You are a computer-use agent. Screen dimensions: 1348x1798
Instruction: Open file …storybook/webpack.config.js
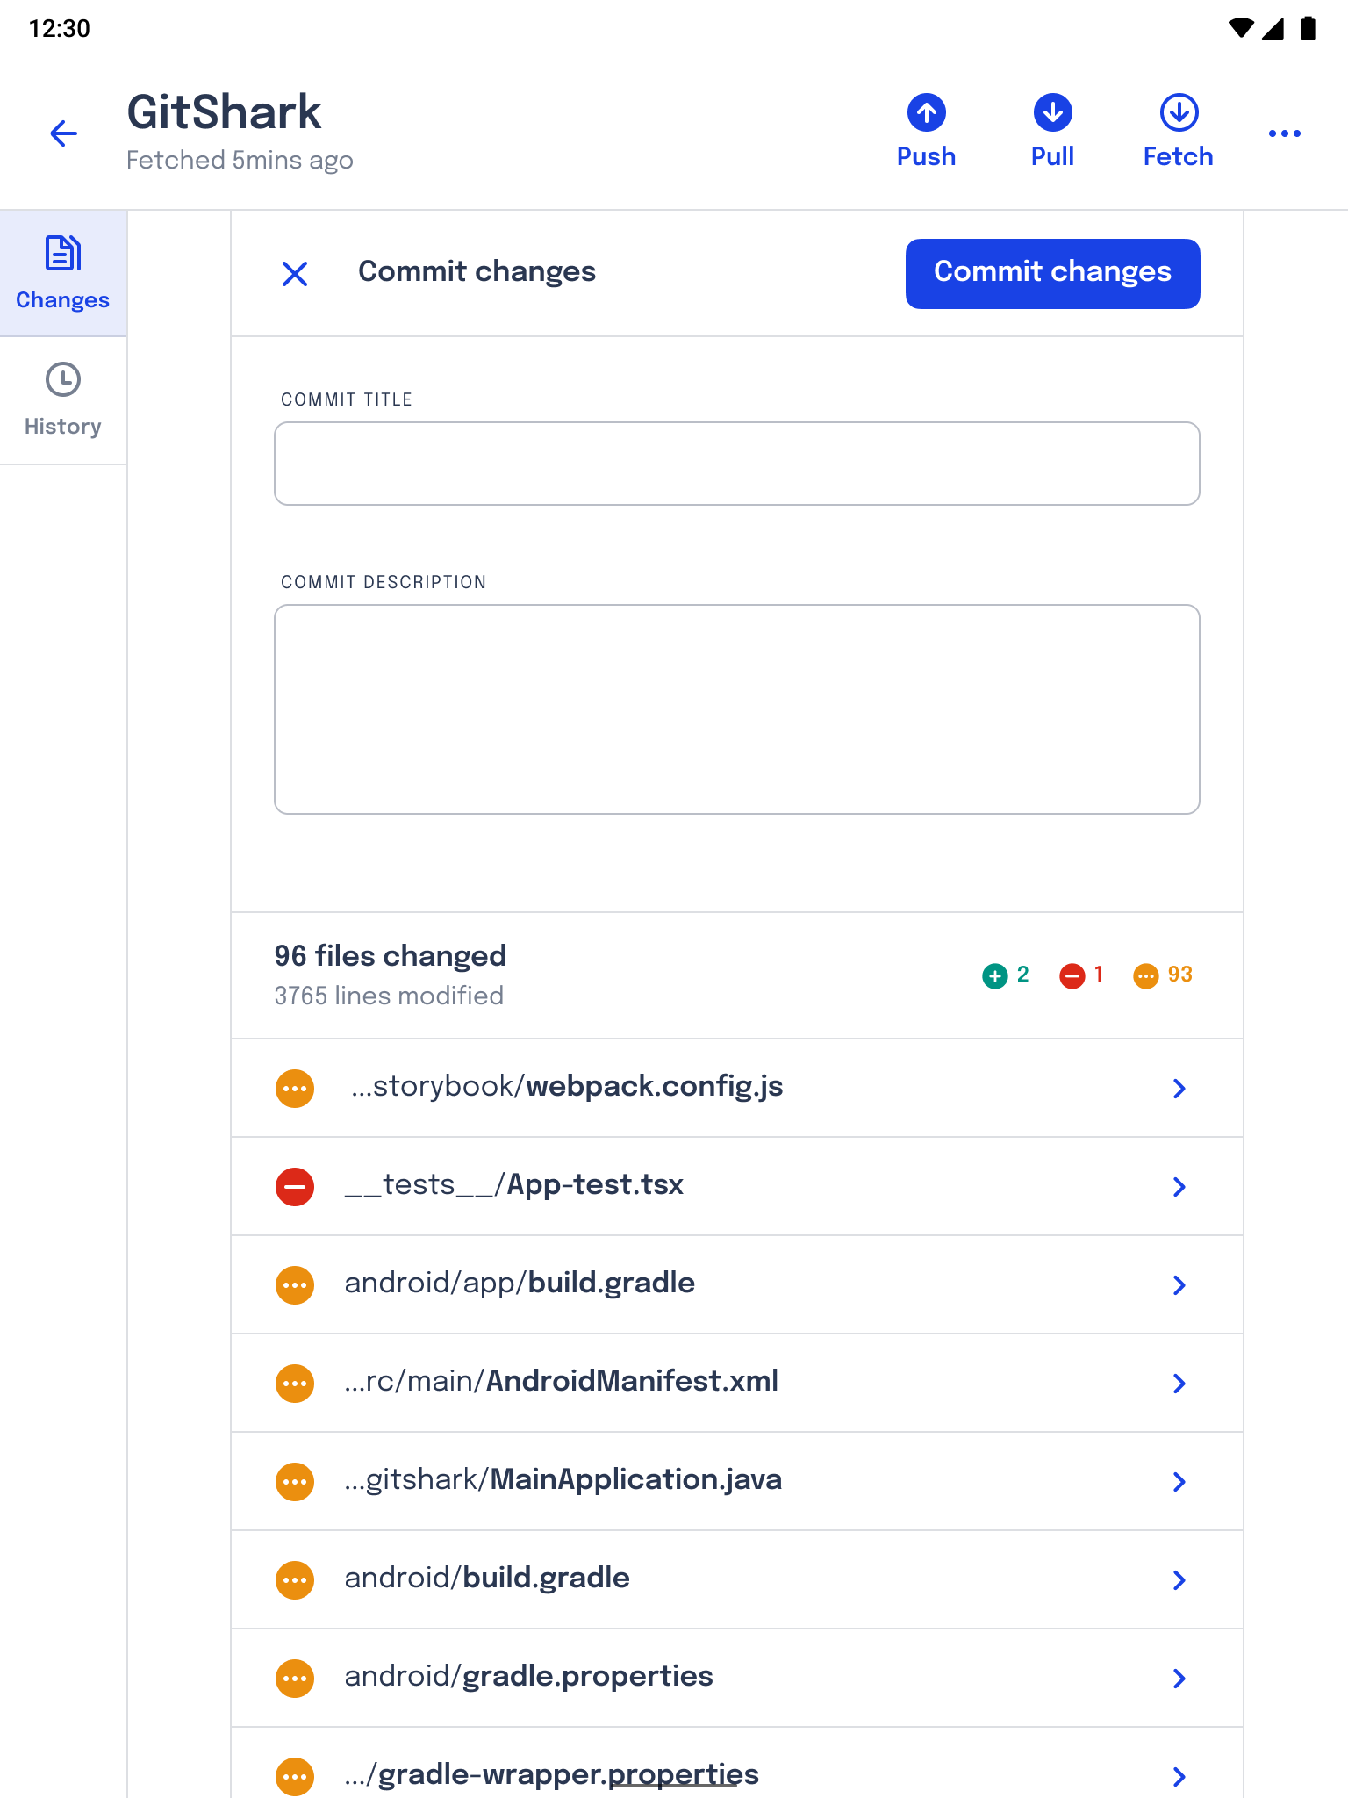736,1089
